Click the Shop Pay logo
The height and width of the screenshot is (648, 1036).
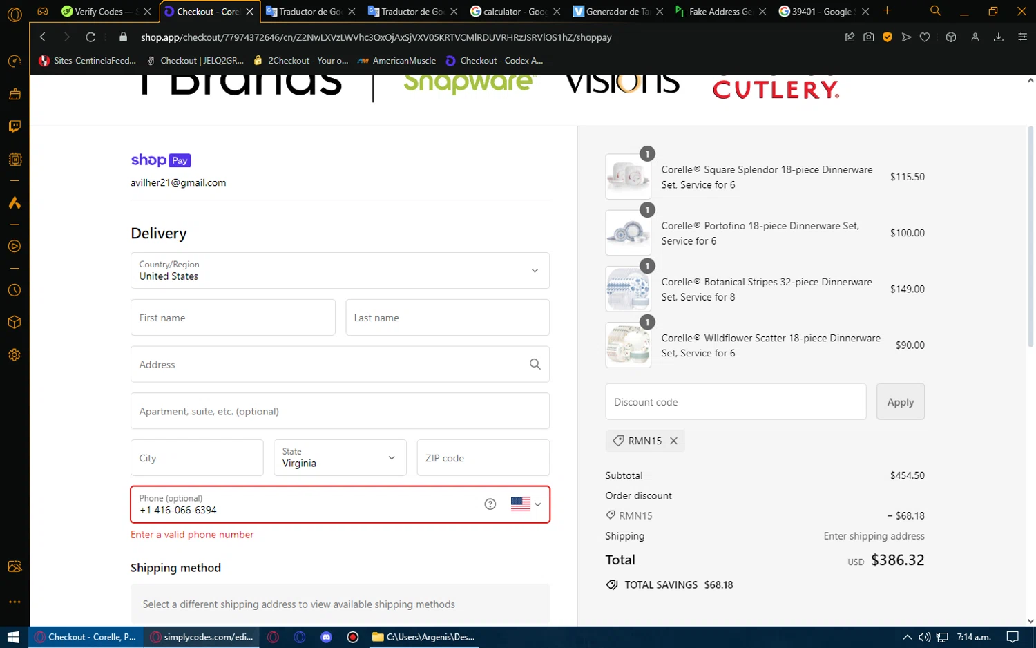(161, 160)
